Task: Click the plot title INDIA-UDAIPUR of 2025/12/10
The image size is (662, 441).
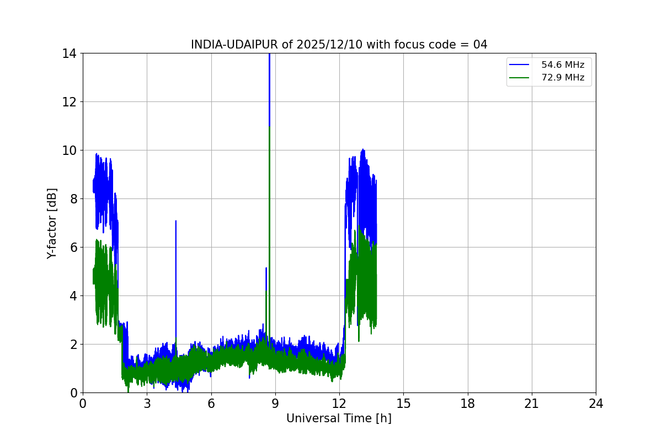Action: coord(339,45)
